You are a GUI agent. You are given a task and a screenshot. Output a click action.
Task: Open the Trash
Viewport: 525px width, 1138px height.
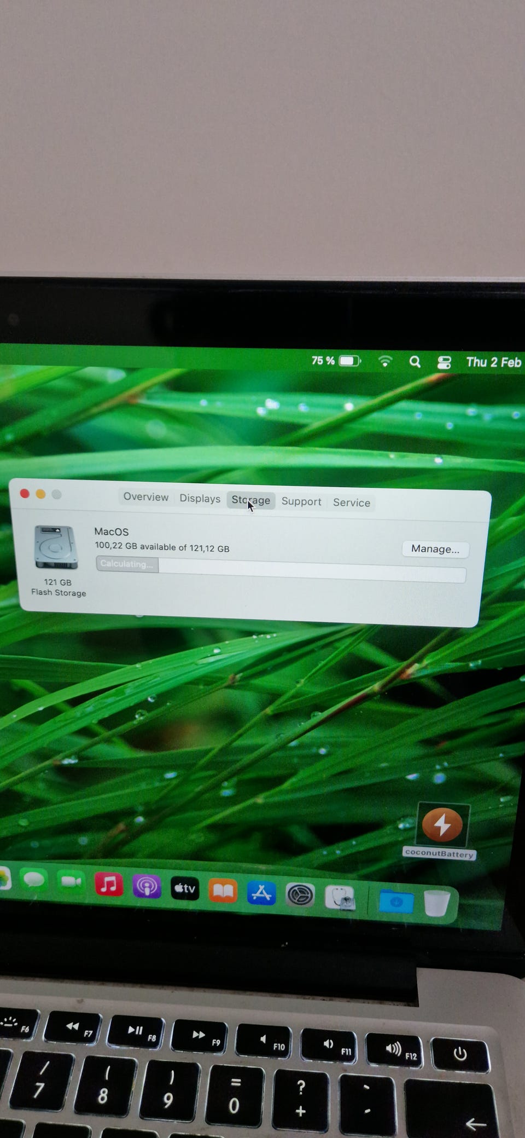coord(436,903)
